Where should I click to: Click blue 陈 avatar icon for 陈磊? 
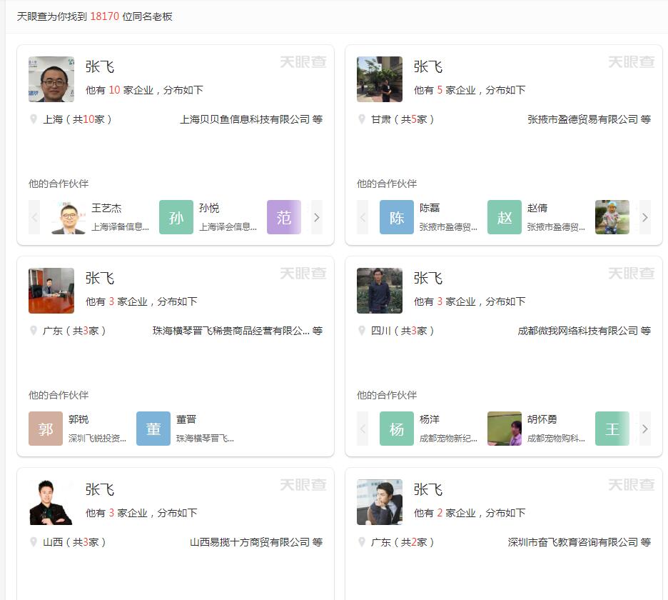tap(396, 217)
